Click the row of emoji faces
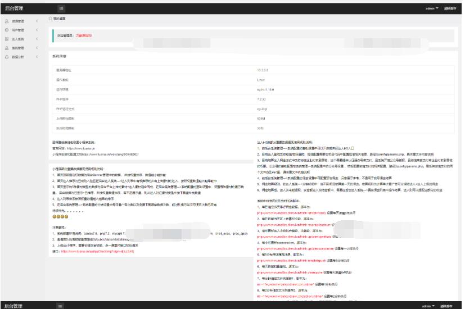 (x=60, y=216)
